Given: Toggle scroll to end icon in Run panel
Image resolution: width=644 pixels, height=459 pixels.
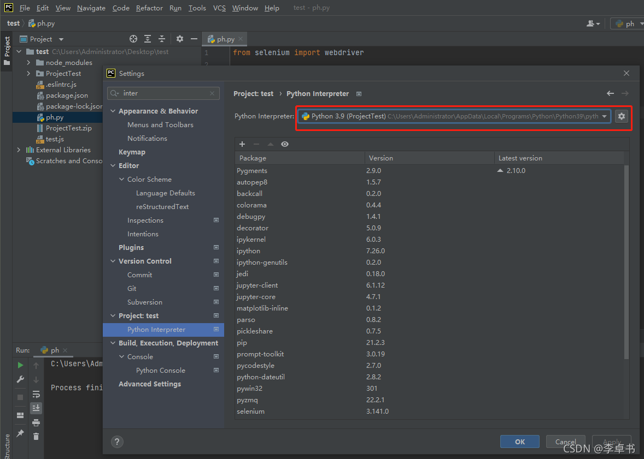Looking at the screenshot, I should point(36,408).
